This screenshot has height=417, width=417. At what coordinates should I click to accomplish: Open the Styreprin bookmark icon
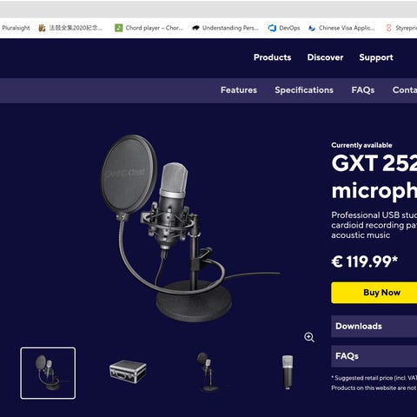point(388,28)
